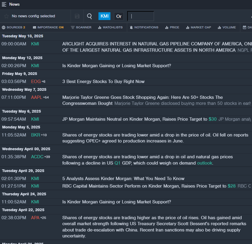The width and height of the screenshot is (252, 244).
Task: Open the Scanner filter
Action: (81, 27)
